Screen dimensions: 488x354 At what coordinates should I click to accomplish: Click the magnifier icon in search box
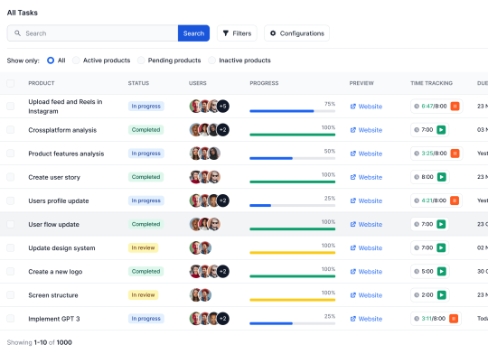pos(18,33)
